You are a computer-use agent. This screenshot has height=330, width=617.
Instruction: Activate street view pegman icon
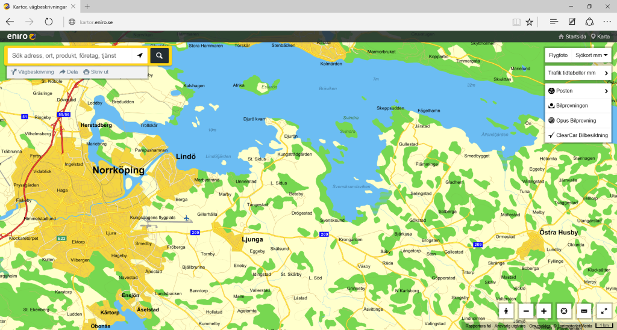pyautogui.click(x=506, y=311)
